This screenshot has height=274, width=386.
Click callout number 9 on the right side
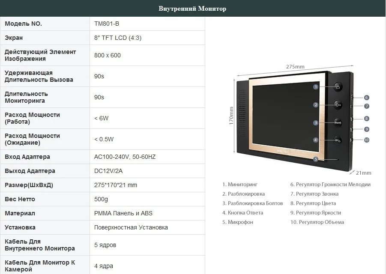tap(367, 129)
